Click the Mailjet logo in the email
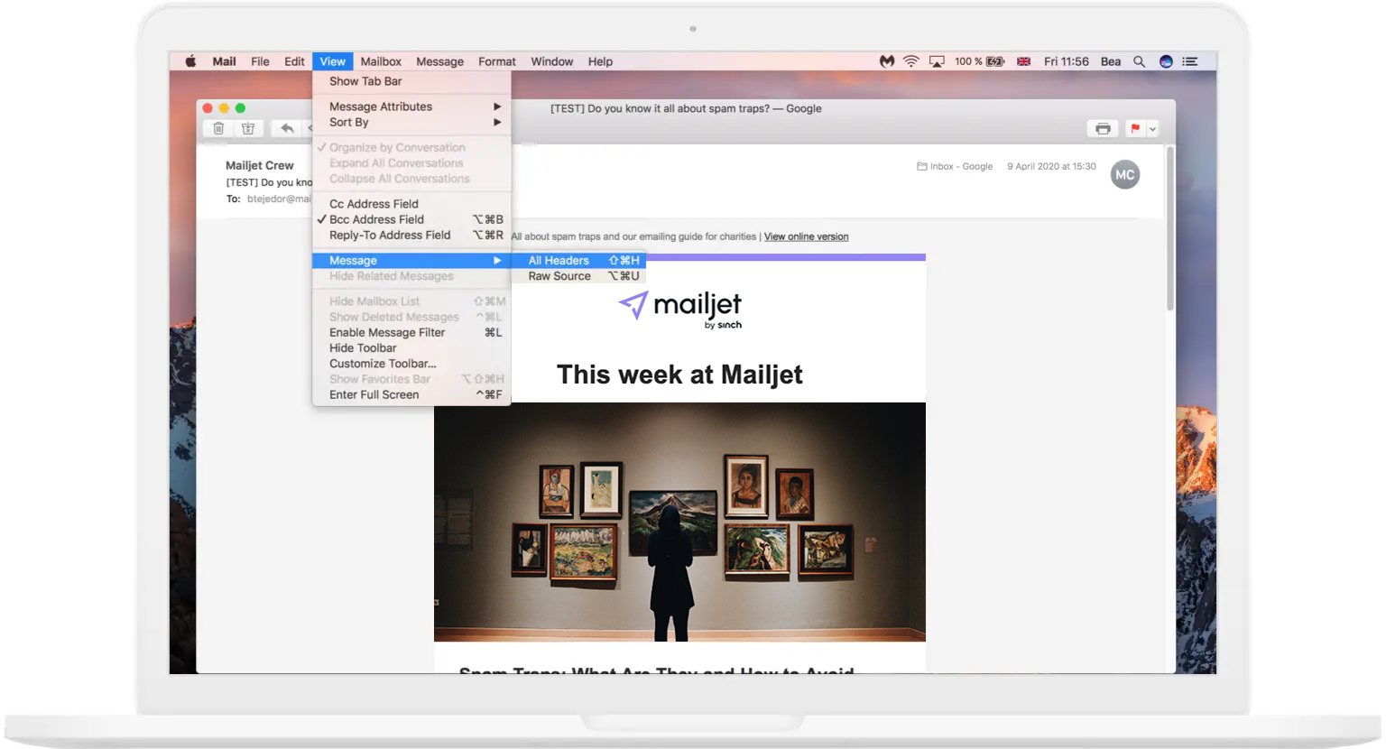1386x749 pixels. click(x=679, y=310)
